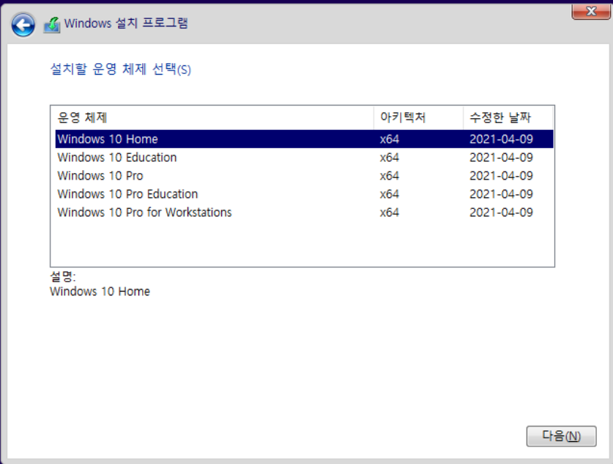The image size is (613, 464).
Task: Click the date in Pro for Workstations row
Action: [501, 213]
